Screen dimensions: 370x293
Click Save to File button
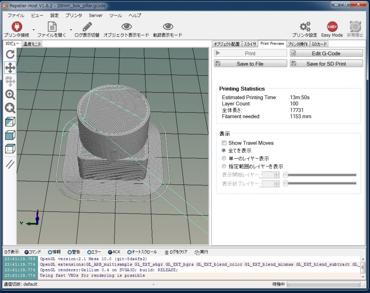pyautogui.click(x=250, y=63)
